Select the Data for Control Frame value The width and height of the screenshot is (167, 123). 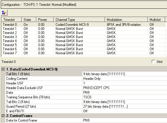coord(125,120)
